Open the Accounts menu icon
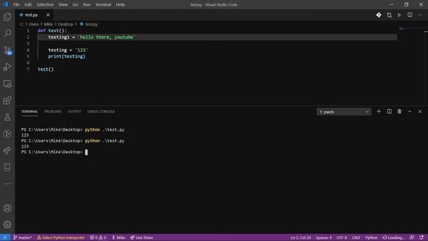The height and width of the screenshot is (241, 428). (7, 208)
